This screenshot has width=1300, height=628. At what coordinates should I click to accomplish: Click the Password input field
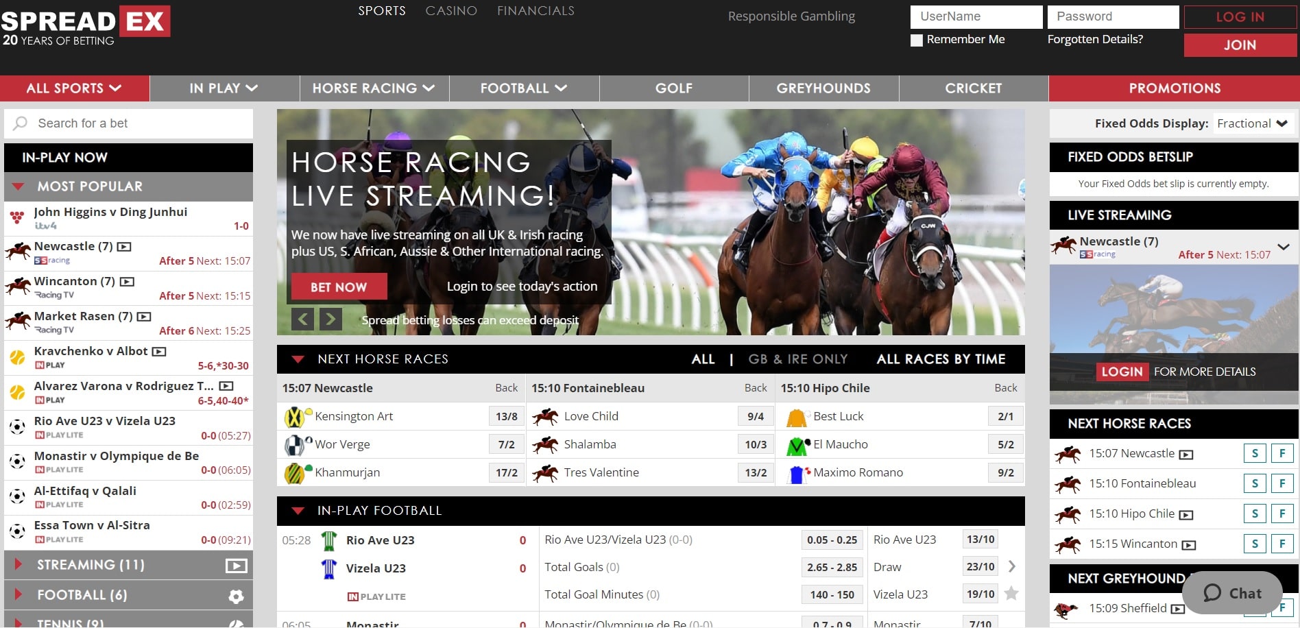click(1113, 17)
